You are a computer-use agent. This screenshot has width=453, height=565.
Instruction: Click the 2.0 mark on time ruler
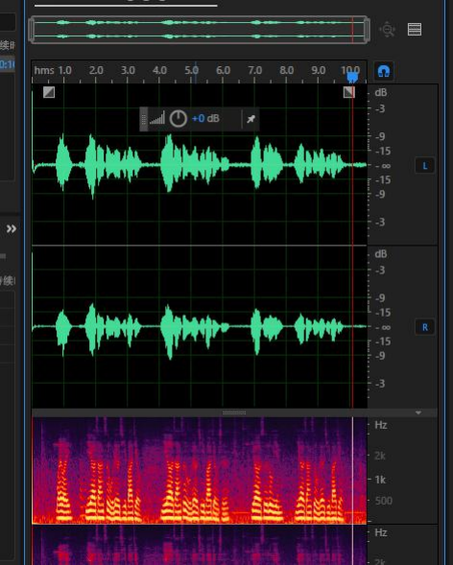tap(96, 70)
